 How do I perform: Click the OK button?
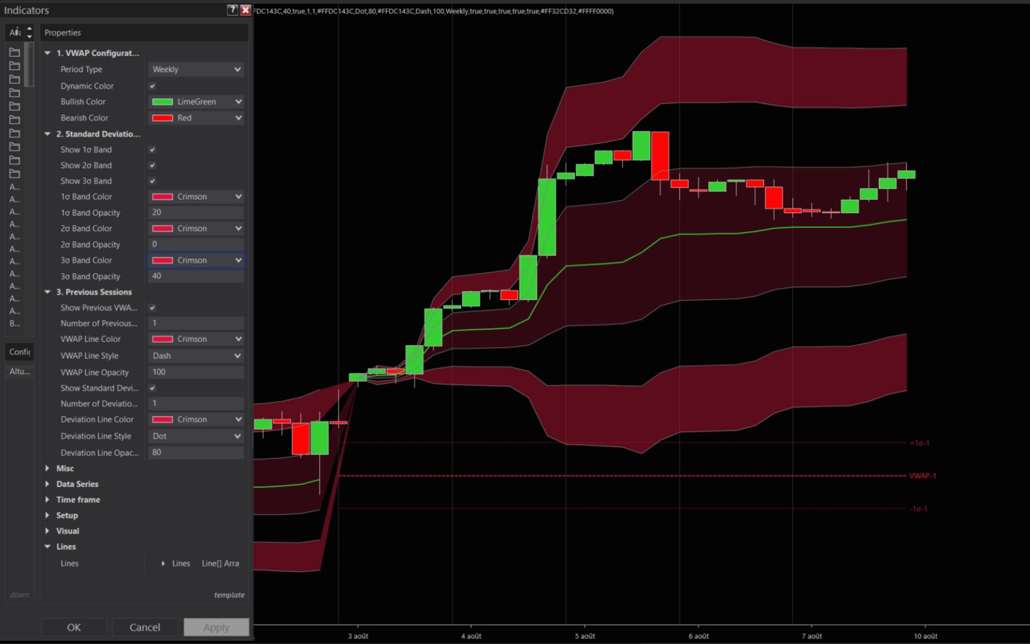[74, 627]
